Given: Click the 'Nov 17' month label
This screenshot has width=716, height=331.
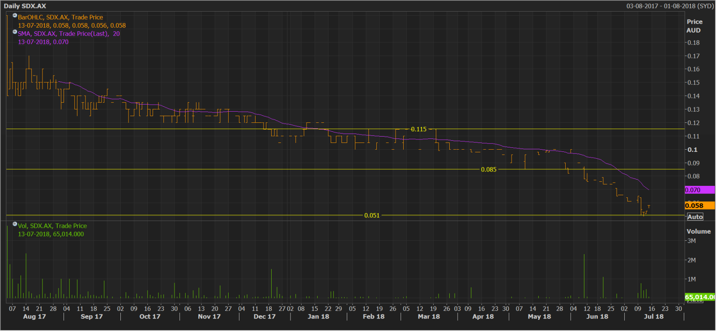Looking at the screenshot, I should (209, 316).
